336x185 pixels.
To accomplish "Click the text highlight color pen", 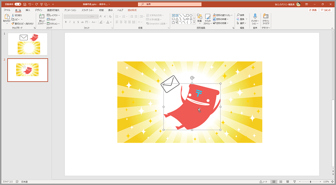I will pyautogui.click(x=101, y=22).
